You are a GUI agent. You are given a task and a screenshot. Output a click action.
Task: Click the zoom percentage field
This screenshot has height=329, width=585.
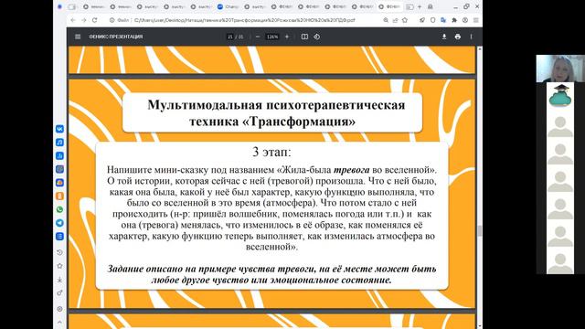[272, 37]
